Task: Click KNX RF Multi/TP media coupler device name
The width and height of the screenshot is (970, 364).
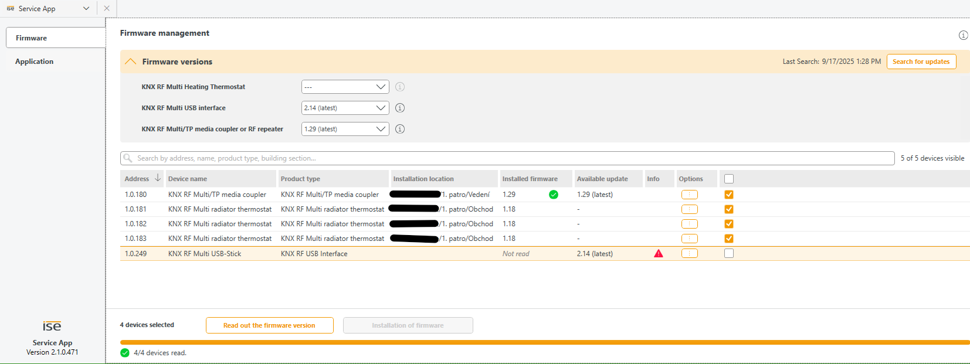Action: tap(217, 195)
